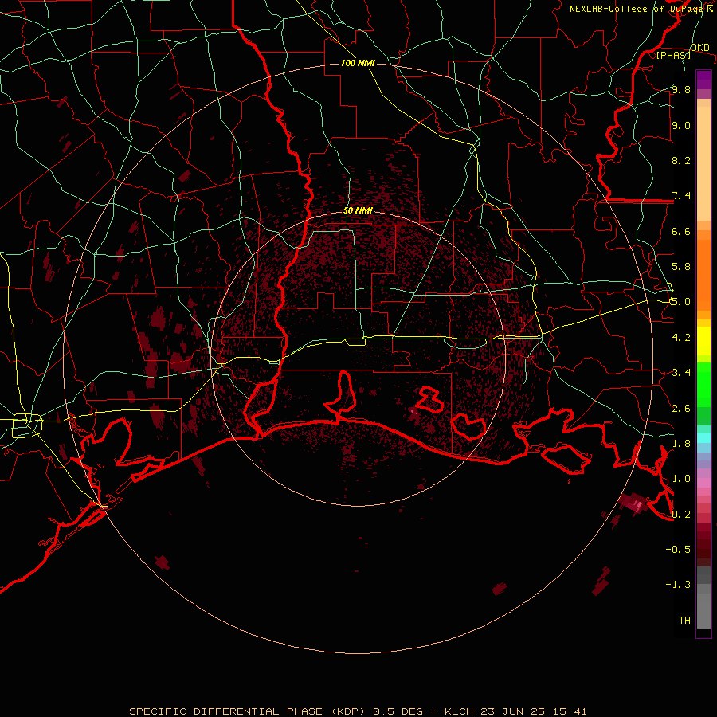The height and width of the screenshot is (717, 717).
Task: Click the 6.6 value on the color scale
Action: [x=681, y=231]
